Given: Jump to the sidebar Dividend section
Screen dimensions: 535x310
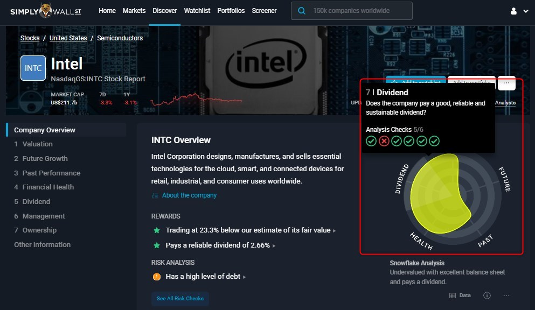Looking at the screenshot, I should click(32, 202).
